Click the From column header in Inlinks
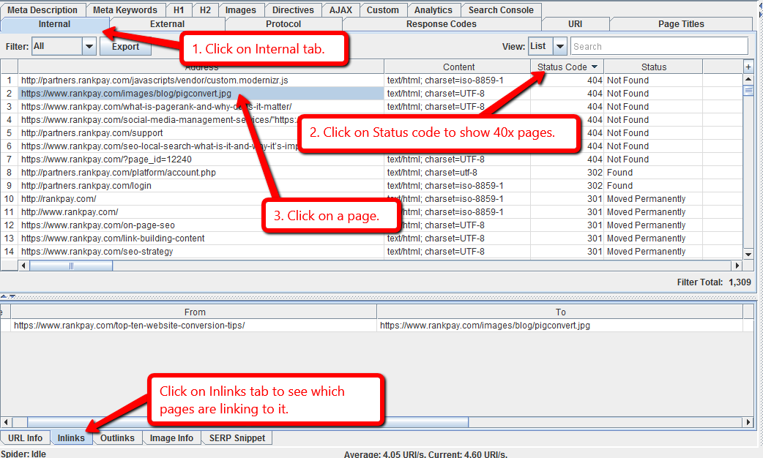 coord(194,312)
